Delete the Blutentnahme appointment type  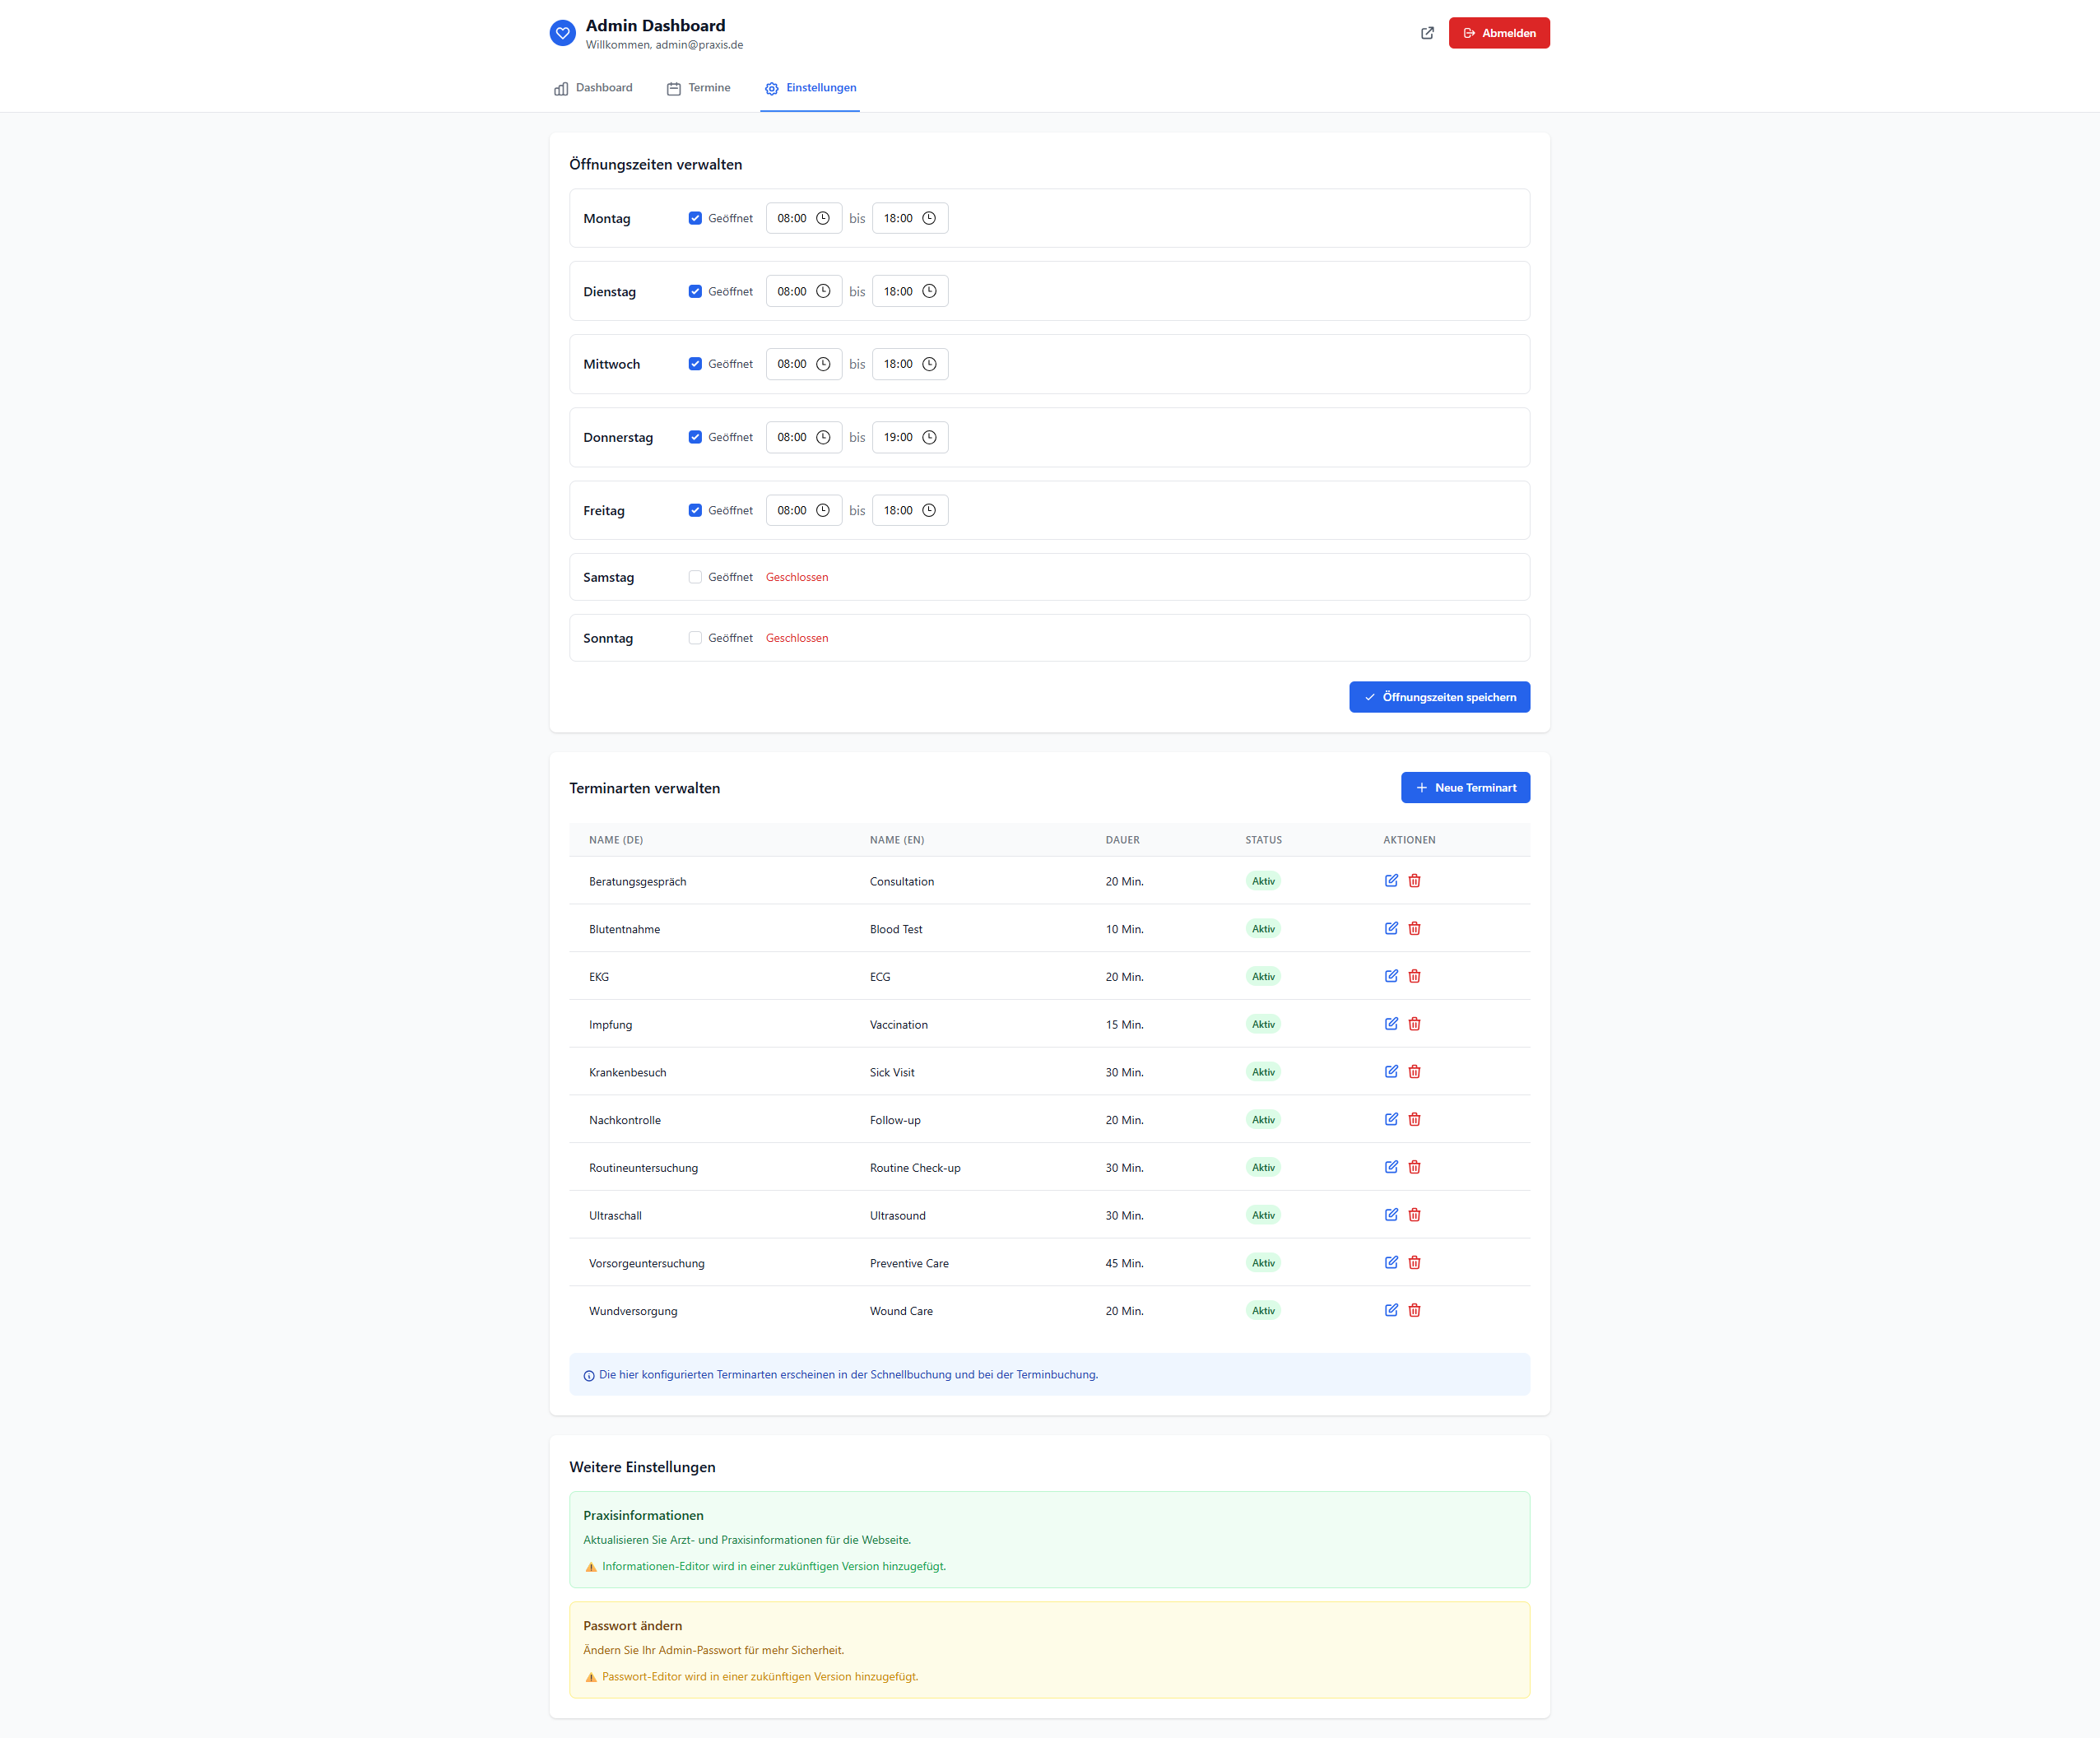1415,928
